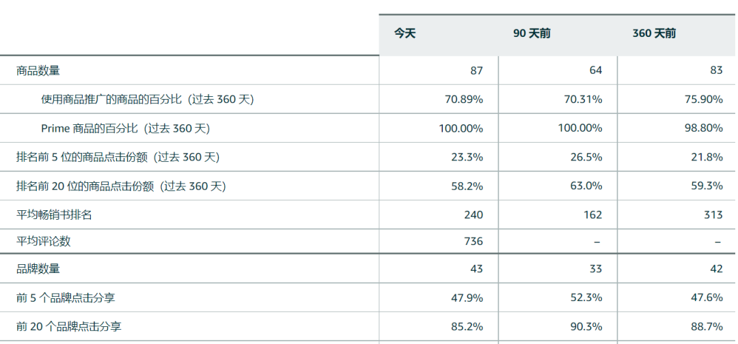
Task: Select the 商品数量 row label
Action: click(38, 70)
